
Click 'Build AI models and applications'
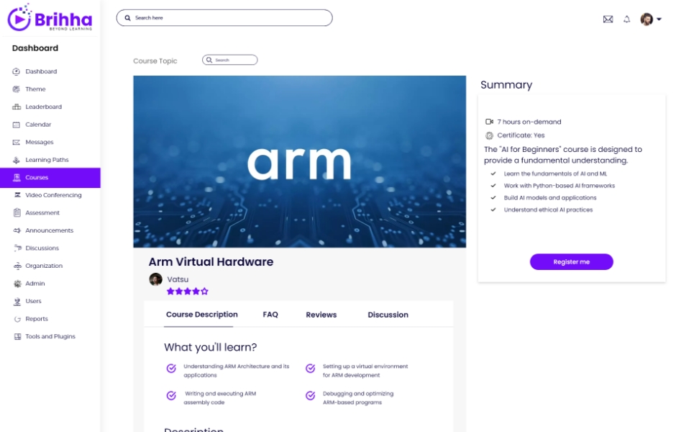(x=550, y=198)
